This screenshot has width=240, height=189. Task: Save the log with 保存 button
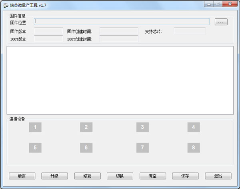click(x=185, y=176)
